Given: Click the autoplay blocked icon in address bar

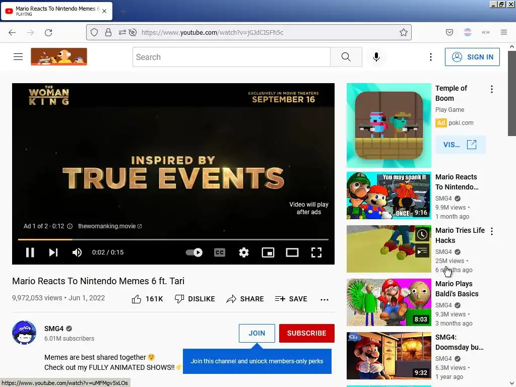Looking at the screenshot, I should coord(133,32).
